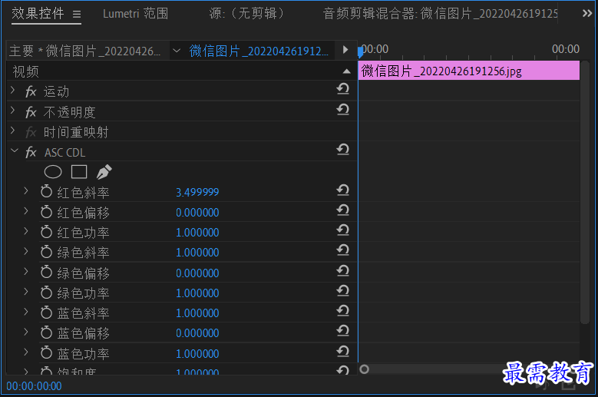Toggle animation stopwatch for 绿色功率
The image size is (598, 397).
47,292
